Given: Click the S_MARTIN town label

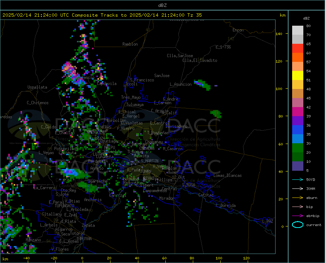Looking at the screenshot, I should pos(149,161).
